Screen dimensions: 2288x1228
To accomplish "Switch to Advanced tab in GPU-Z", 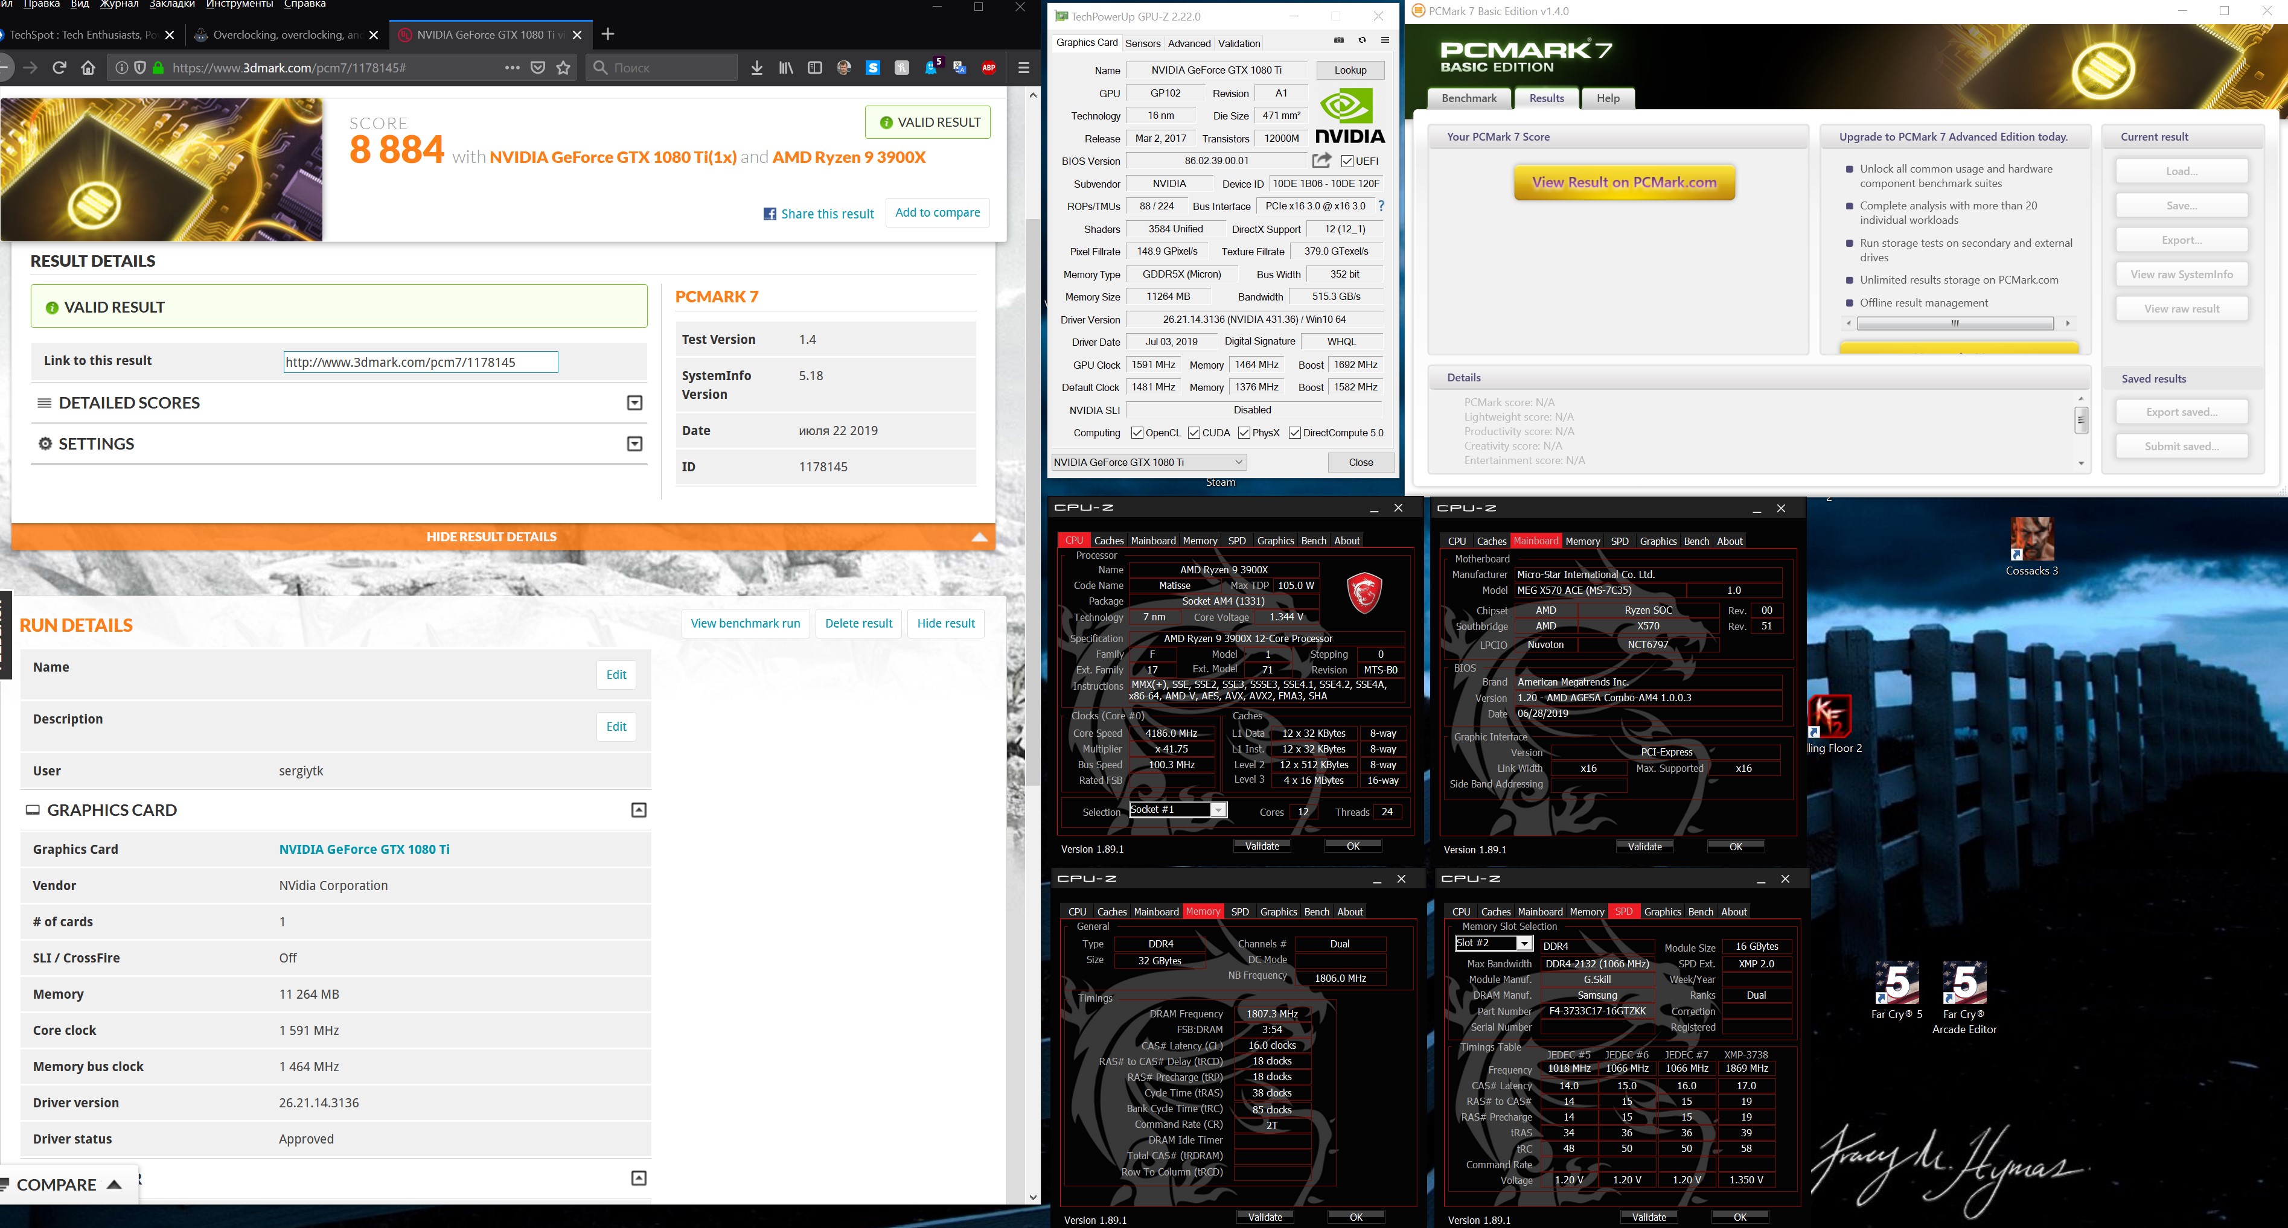I will point(1189,43).
